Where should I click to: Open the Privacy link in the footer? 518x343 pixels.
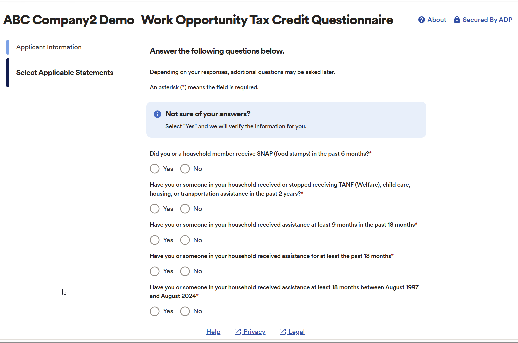tap(254, 332)
